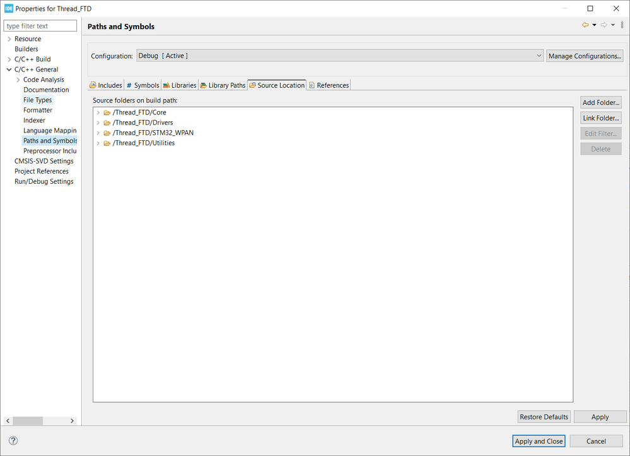630x456 pixels.
Task: Click the help question mark icon
Action: 13,441
